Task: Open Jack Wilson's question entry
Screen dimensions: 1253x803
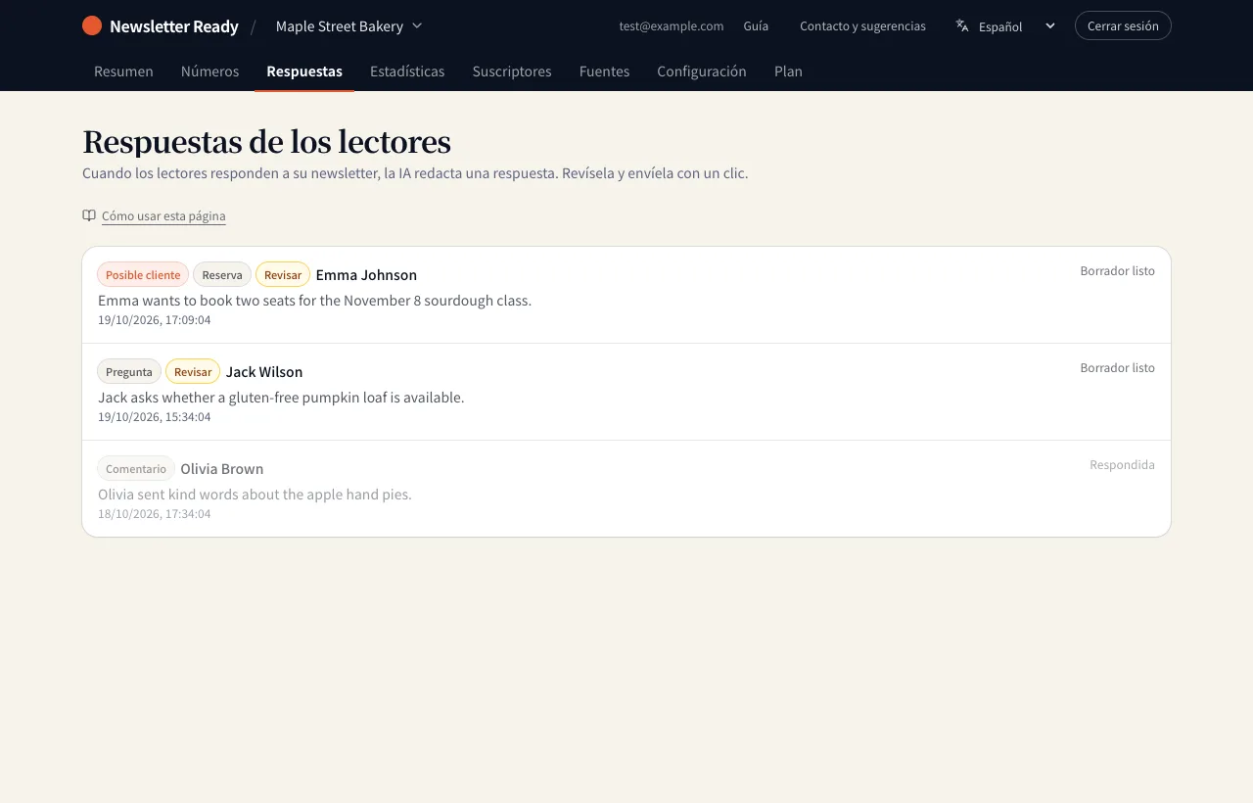Action: click(x=626, y=392)
